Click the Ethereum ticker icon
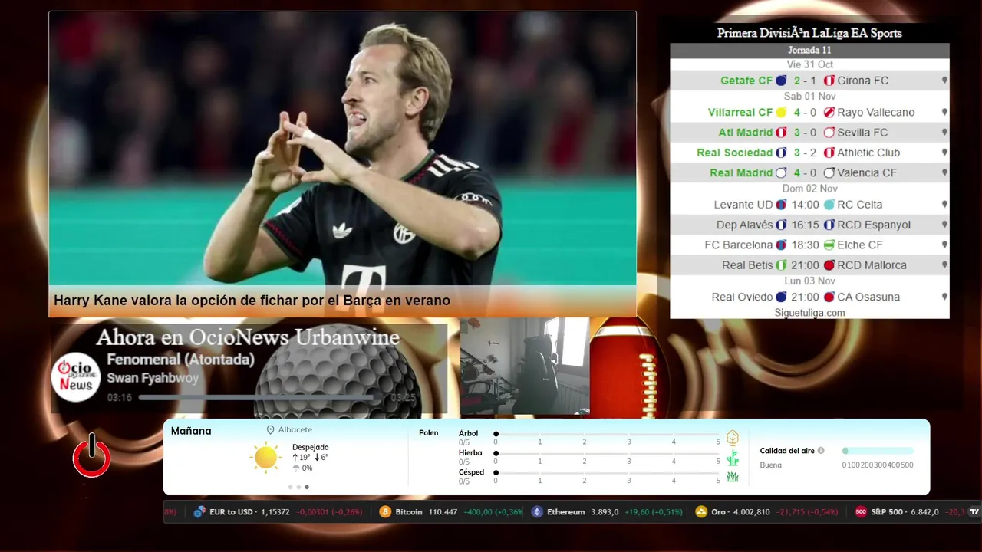This screenshot has height=552, width=982. click(x=537, y=512)
